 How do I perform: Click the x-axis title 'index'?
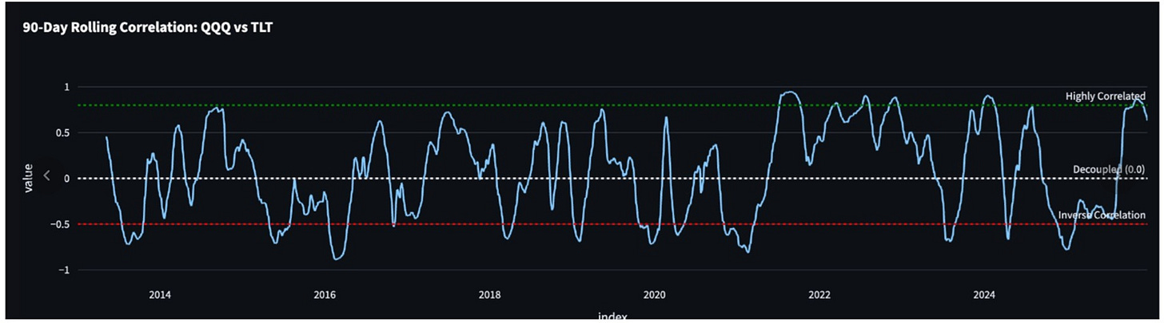613,317
